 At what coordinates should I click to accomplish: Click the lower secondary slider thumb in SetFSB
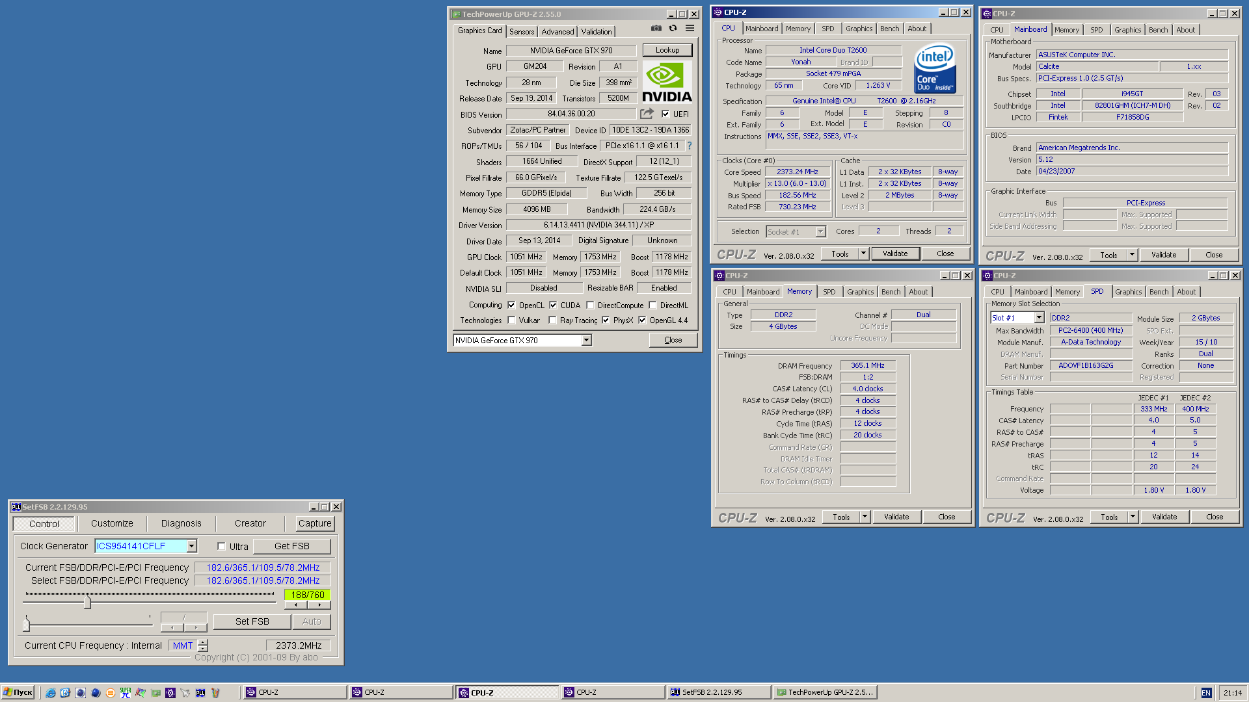pyautogui.click(x=26, y=625)
